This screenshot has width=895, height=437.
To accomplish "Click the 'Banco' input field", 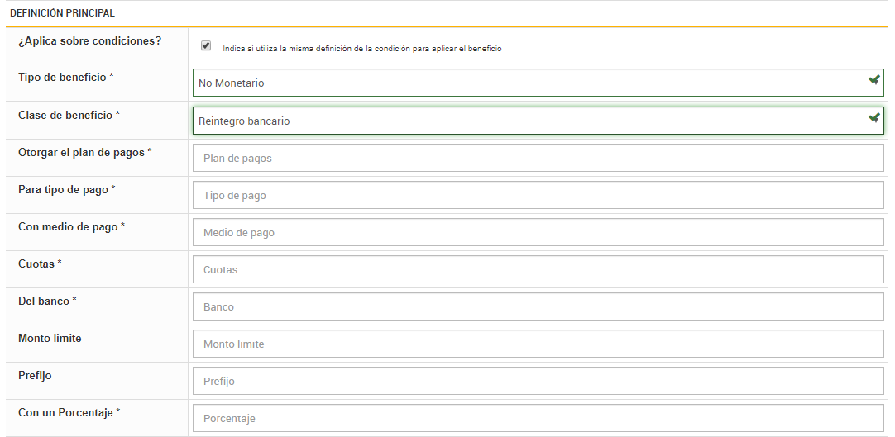I will point(538,307).
